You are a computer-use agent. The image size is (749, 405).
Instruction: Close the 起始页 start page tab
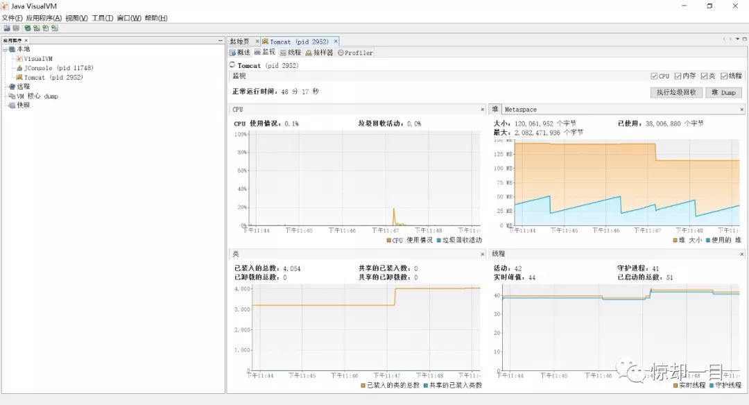click(257, 42)
